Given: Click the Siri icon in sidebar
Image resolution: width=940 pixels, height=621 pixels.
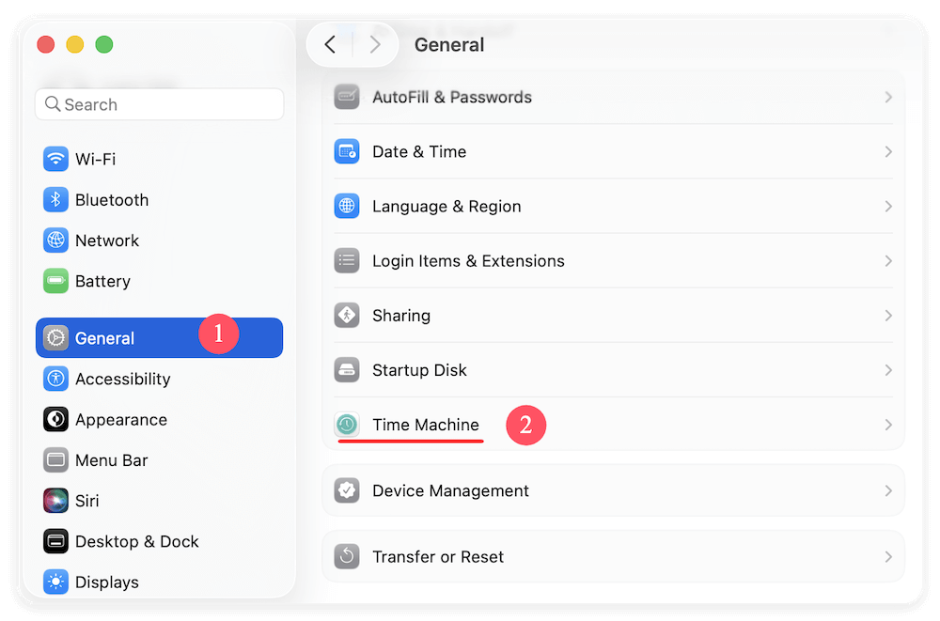Looking at the screenshot, I should [x=55, y=501].
